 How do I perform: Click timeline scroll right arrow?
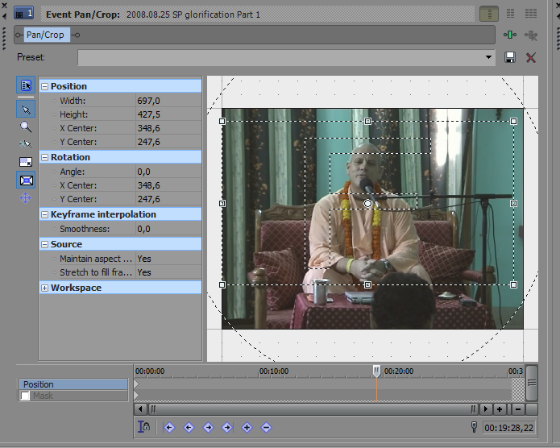(485, 409)
